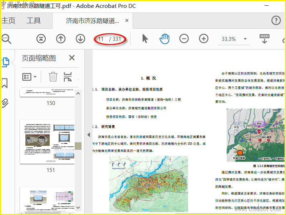Screen dimensions: 286x215
Task: Zoom out with the minus icon
Action: [x=184, y=39]
